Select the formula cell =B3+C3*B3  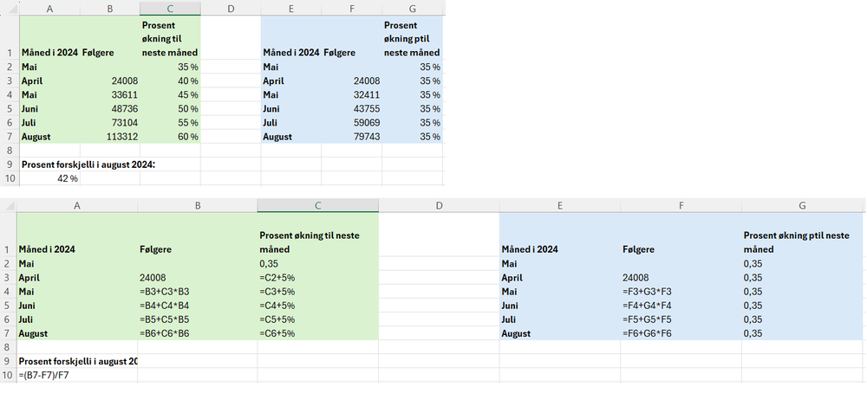point(197,291)
